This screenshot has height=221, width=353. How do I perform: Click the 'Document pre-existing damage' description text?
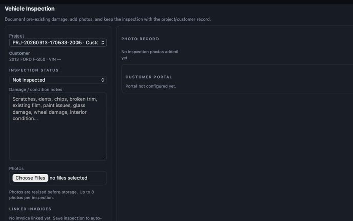(108, 19)
